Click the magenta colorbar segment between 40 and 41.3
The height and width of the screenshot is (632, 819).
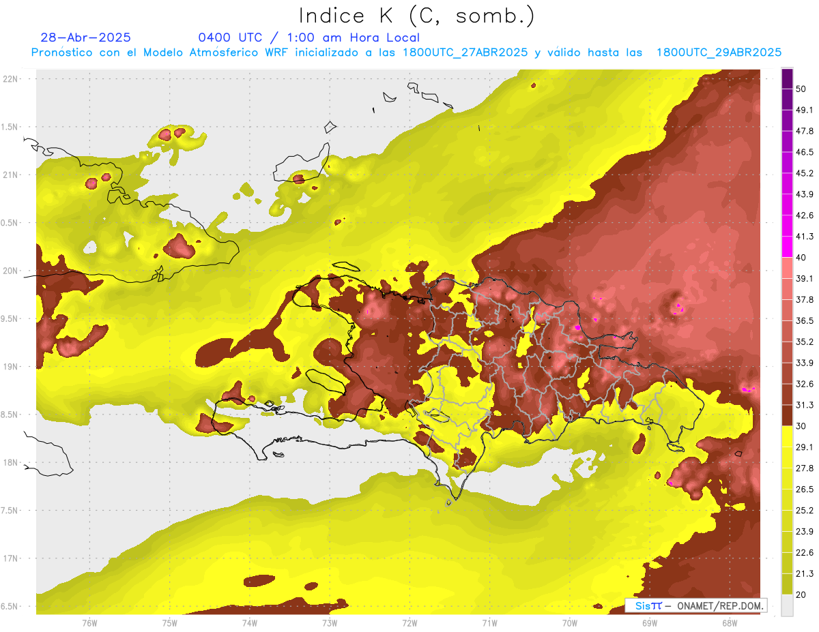787,247
